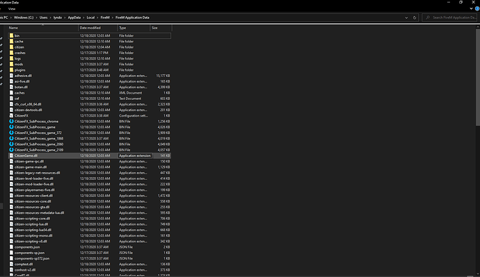Select the citizen-scripting-v8.dll file name
The image size is (480, 277).
tap(31, 242)
